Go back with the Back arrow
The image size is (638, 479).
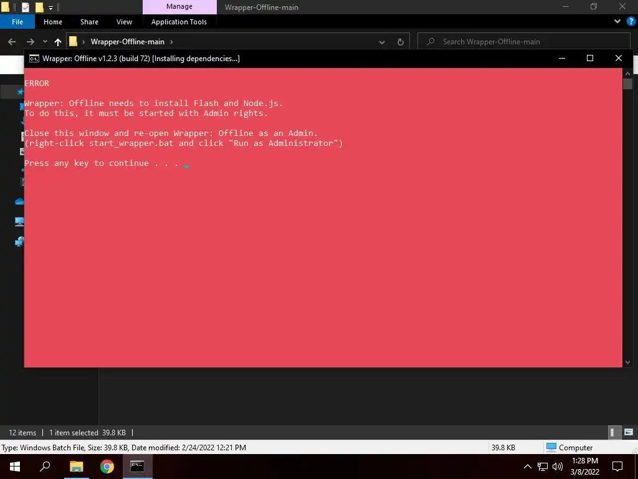tap(12, 42)
